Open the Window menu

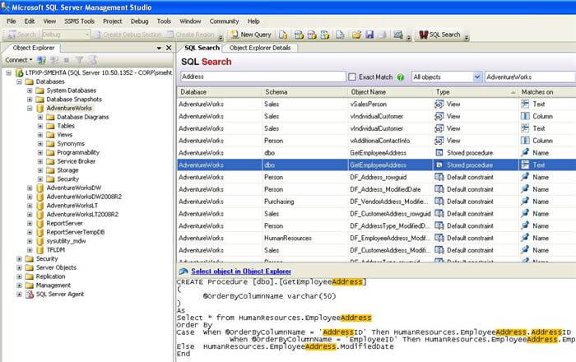pos(190,21)
